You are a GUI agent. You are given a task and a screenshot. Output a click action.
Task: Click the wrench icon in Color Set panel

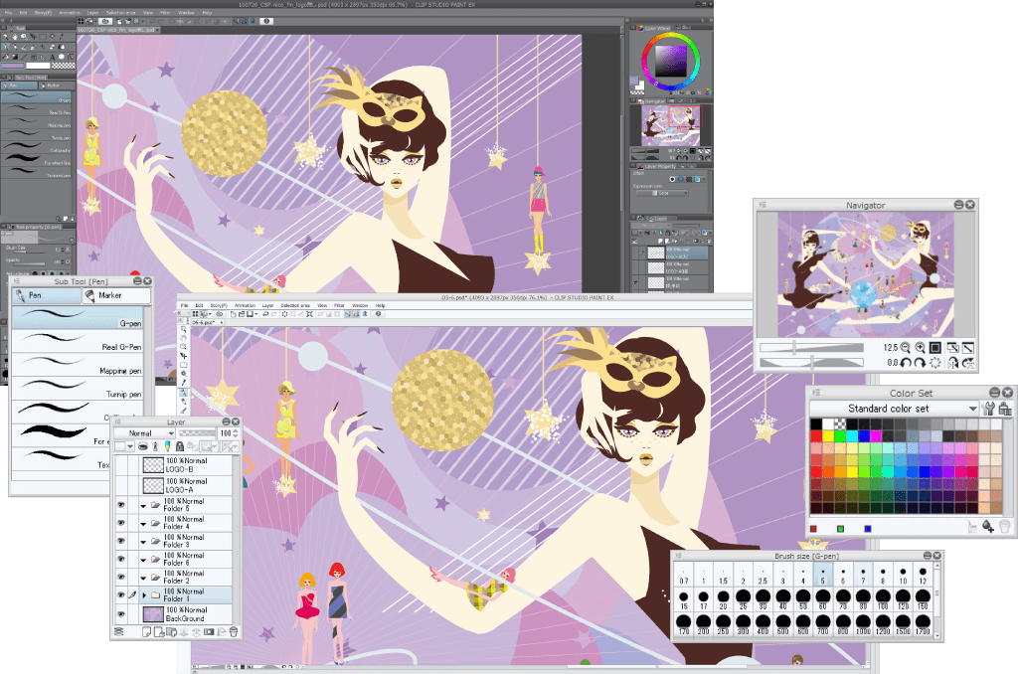(x=989, y=409)
